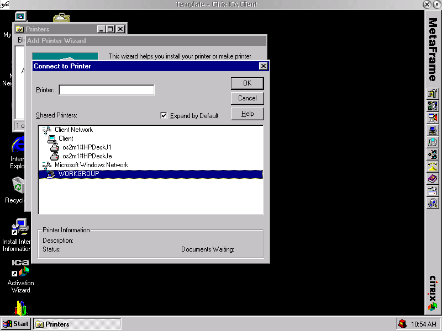442x331 pixels.
Task: Open the hammer tool in the MetaFrame toolbar
Action: coord(433,93)
